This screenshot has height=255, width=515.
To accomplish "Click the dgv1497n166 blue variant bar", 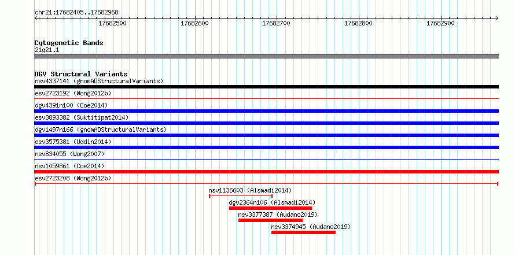I will [x=266, y=135].
